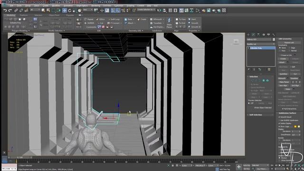Open the Utilities panel wrench icon
Viewport: 304px width, 171px height.
tap(274, 35)
